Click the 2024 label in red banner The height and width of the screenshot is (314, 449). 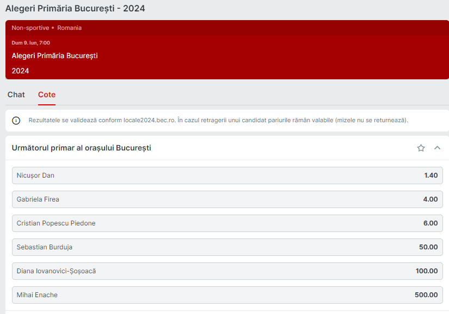coord(20,71)
